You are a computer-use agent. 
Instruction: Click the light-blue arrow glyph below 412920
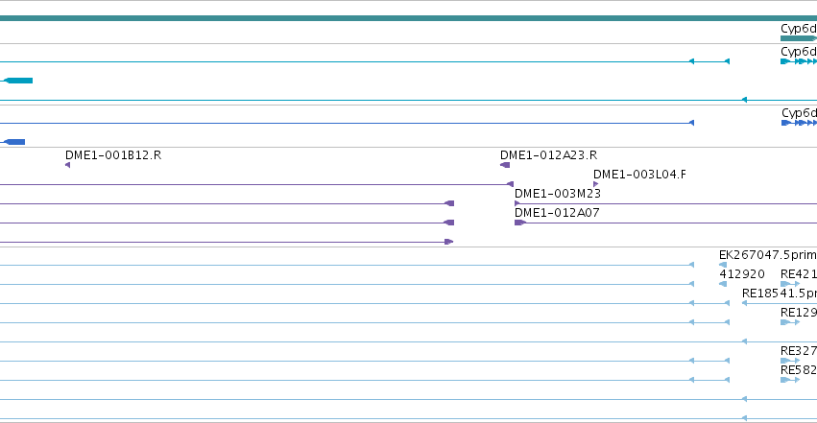[x=723, y=284]
